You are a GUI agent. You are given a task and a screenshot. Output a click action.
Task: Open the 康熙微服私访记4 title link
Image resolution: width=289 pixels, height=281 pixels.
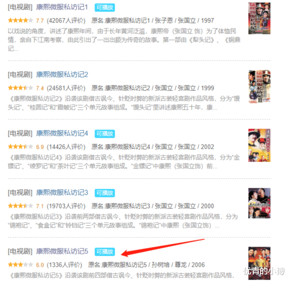click(62, 134)
